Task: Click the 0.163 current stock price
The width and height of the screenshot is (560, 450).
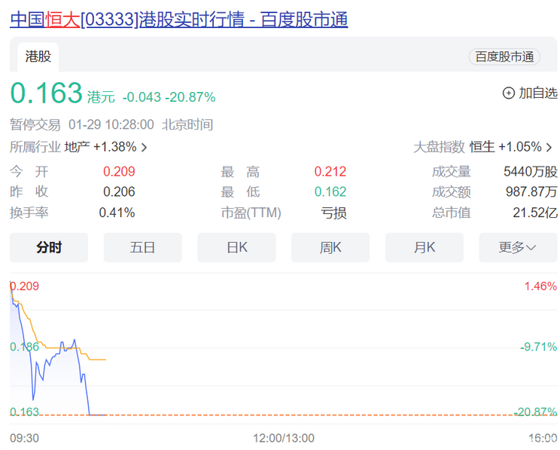Action: 46,93
